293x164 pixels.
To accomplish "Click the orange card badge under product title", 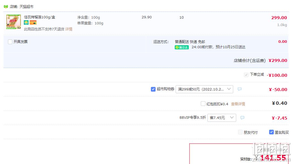I will pos(33,22).
